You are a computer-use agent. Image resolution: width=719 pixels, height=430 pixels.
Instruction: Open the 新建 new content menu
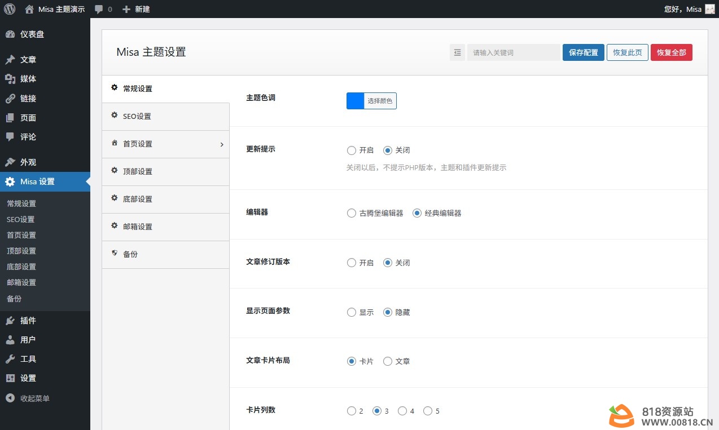(x=136, y=9)
